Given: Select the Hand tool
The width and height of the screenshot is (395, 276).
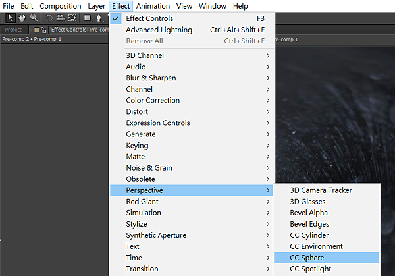Looking at the screenshot, I should click(22, 18).
